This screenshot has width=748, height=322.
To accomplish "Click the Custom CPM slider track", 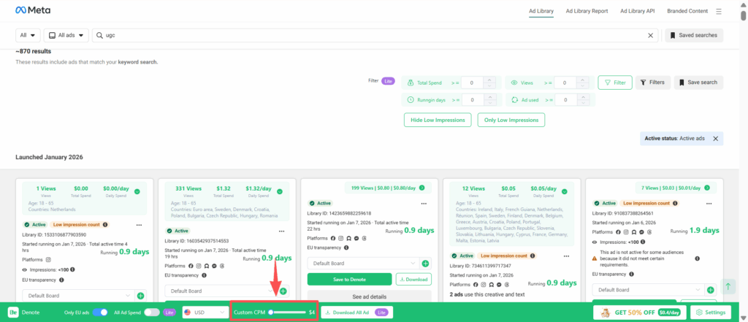I will point(287,312).
